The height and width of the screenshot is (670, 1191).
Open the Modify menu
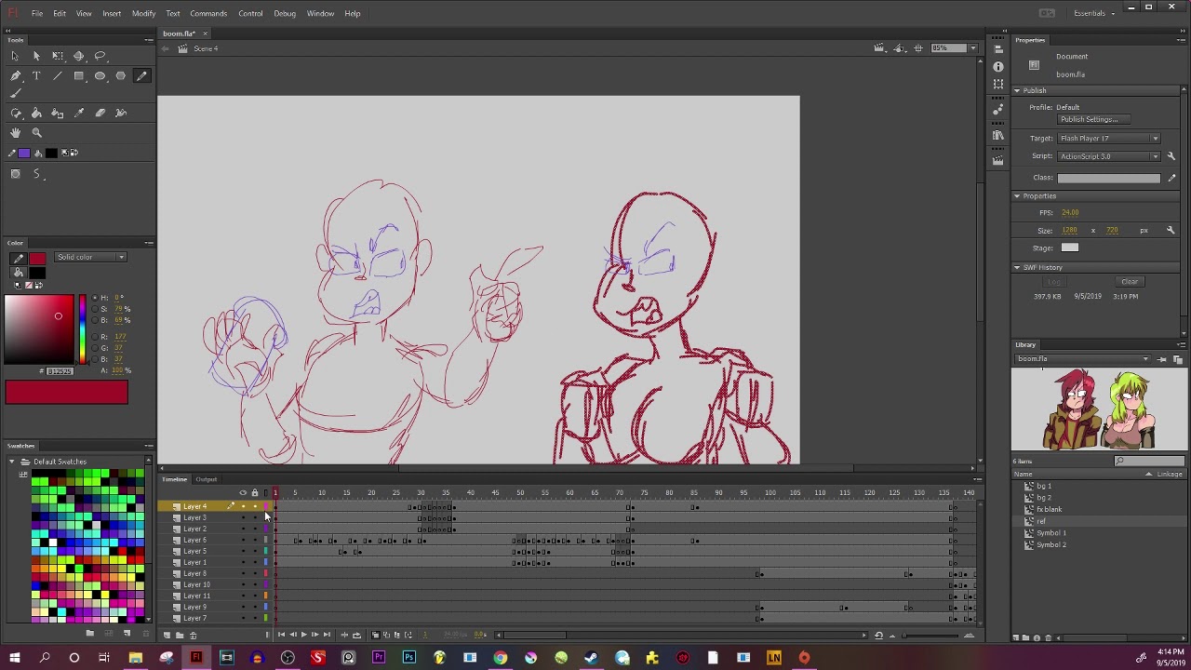143,13
